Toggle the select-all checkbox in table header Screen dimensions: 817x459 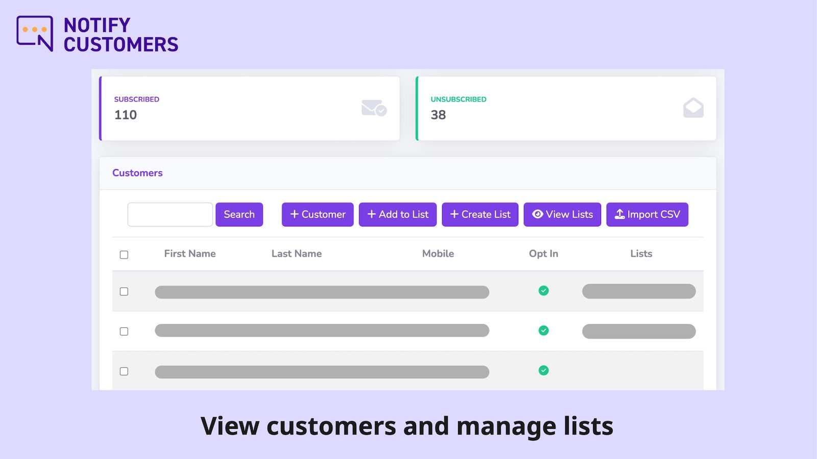[x=124, y=254]
